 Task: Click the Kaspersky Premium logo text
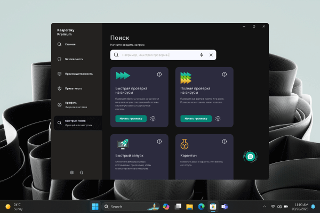click(x=66, y=32)
